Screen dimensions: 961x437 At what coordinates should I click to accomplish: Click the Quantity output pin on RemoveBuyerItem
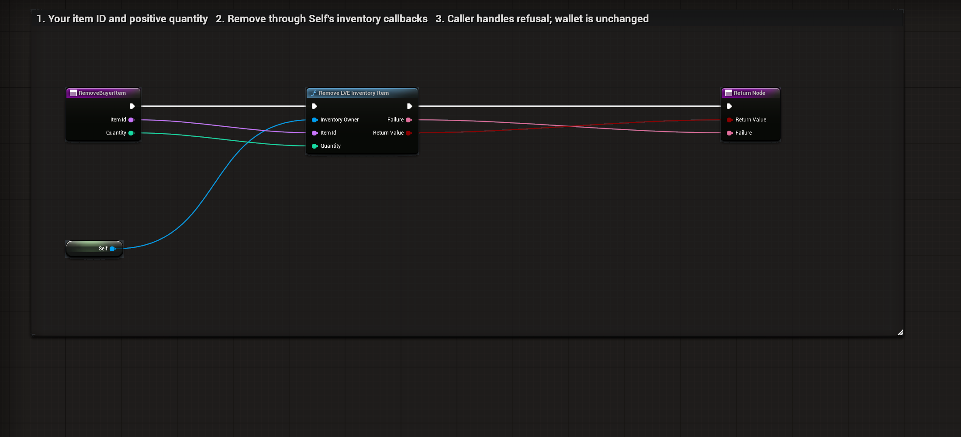click(x=131, y=133)
